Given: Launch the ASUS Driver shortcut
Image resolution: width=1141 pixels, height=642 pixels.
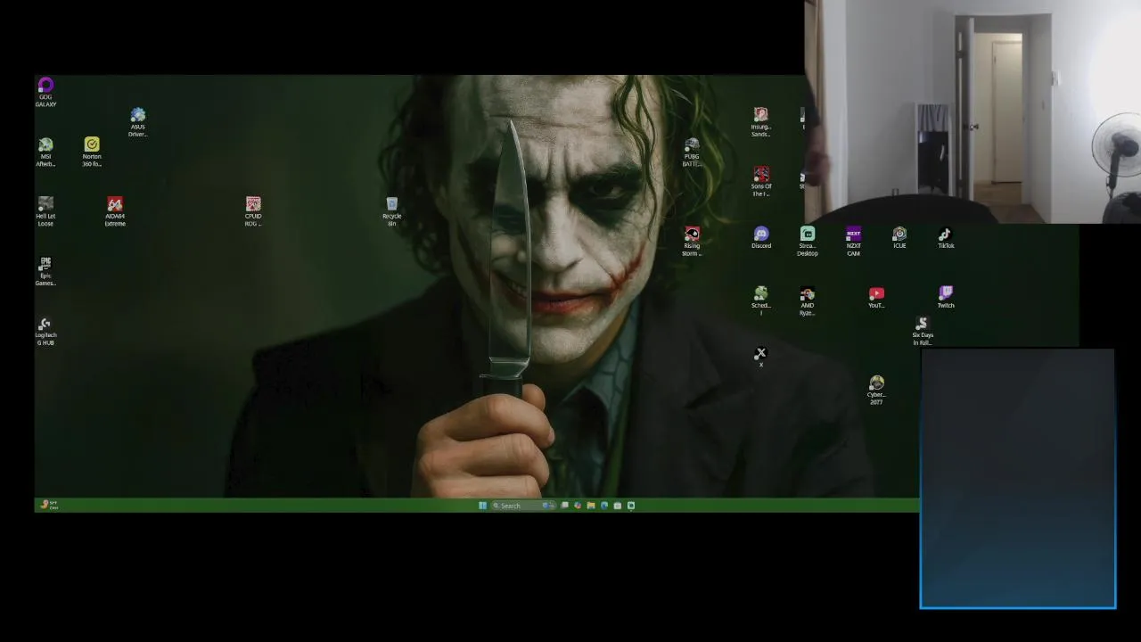Looking at the screenshot, I should tap(137, 122).
